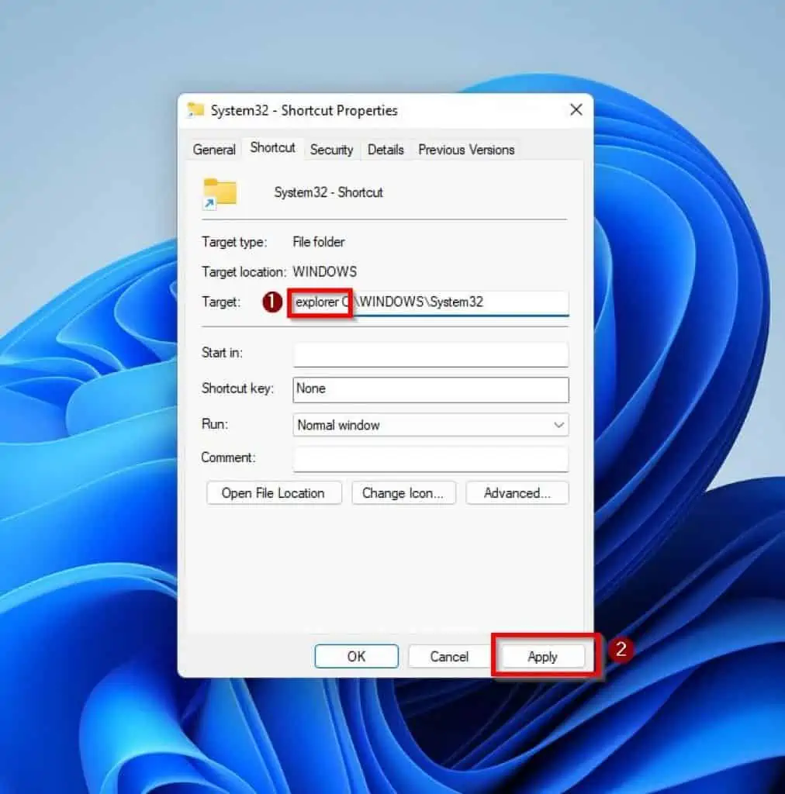
Task: View the Previous Versions tab
Action: pyautogui.click(x=465, y=150)
